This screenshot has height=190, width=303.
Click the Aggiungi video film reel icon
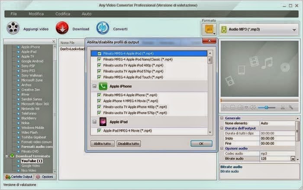(x=13, y=28)
